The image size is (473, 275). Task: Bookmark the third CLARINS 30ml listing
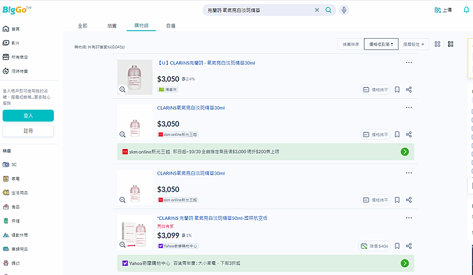(x=397, y=200)
